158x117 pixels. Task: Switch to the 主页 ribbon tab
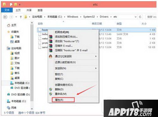pos(18,10)
